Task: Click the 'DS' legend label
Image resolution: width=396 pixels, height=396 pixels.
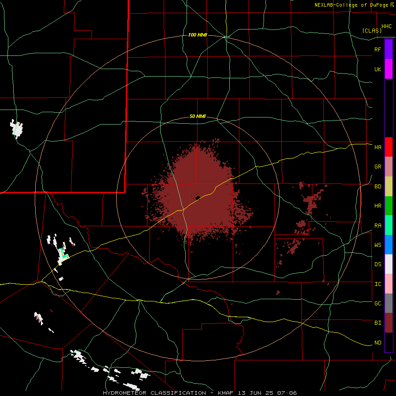Action: coord(378,264)
